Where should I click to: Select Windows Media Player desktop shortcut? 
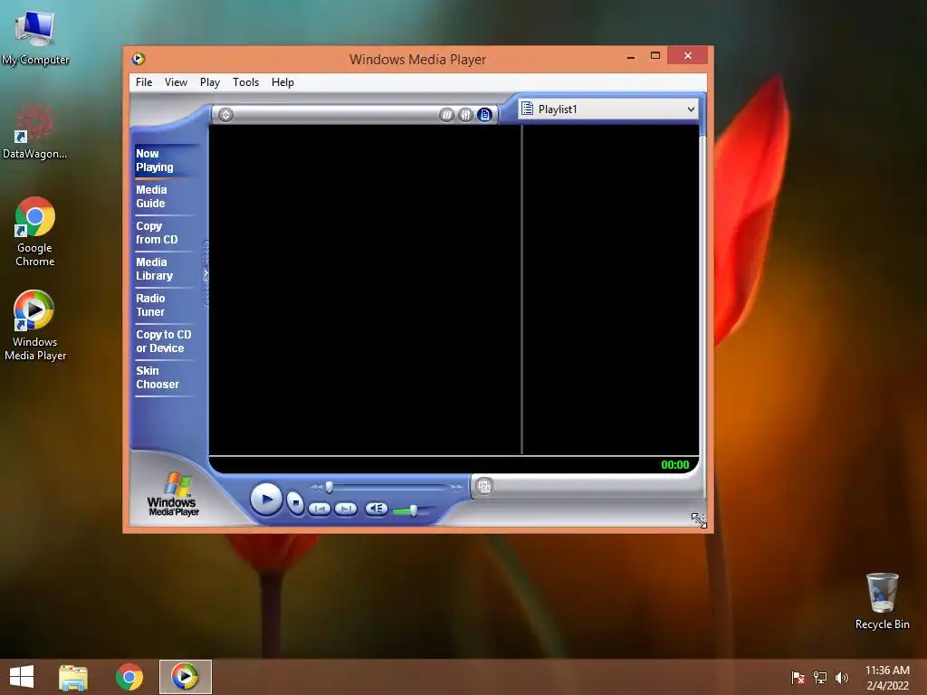click(x=35, y=326)
